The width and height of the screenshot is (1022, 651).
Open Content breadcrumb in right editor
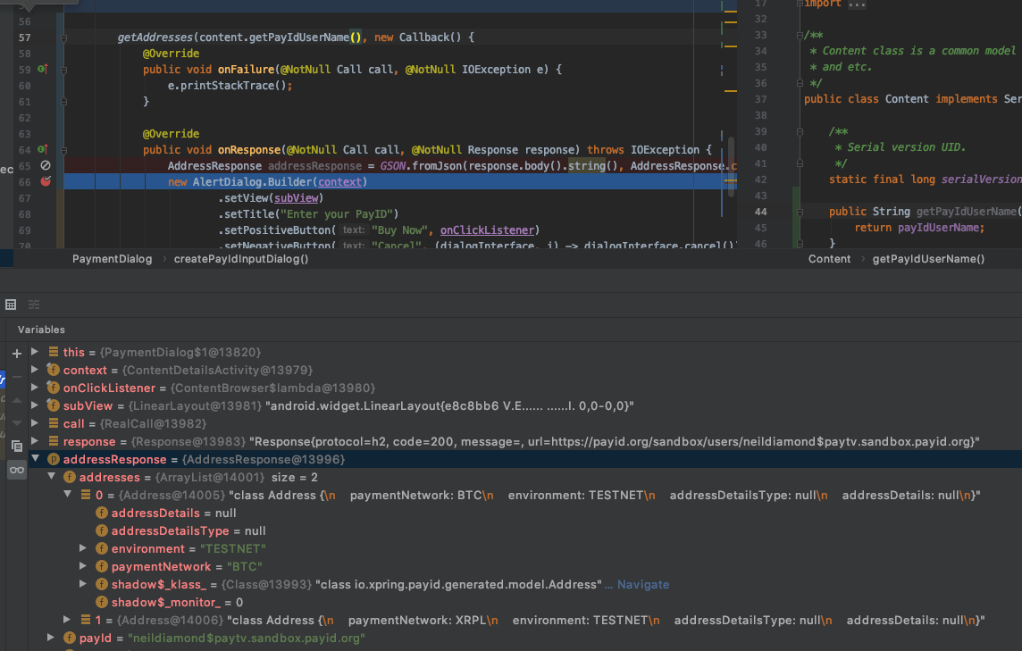coord(829,259)
